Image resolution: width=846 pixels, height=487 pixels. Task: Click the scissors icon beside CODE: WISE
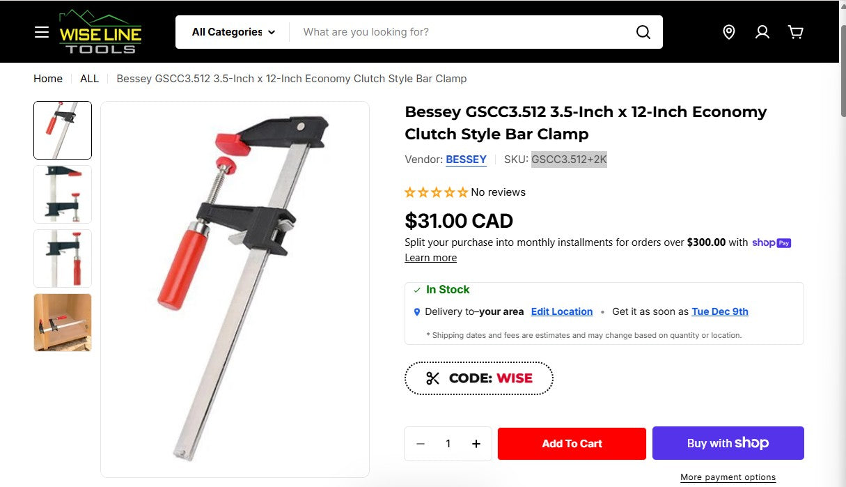point(432,378)
